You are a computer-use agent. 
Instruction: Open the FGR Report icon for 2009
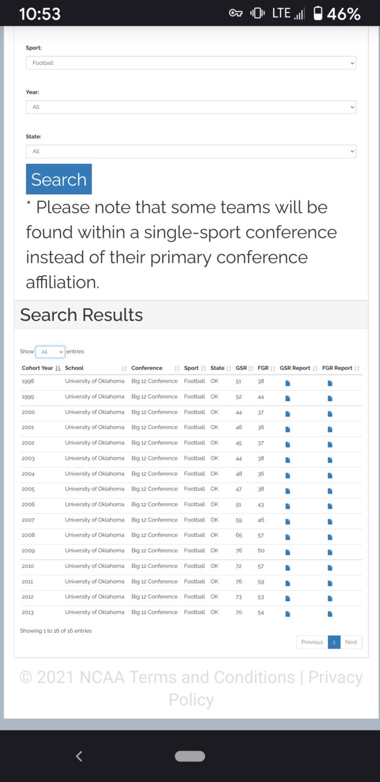pyautogui.click(x=330, y=553)
